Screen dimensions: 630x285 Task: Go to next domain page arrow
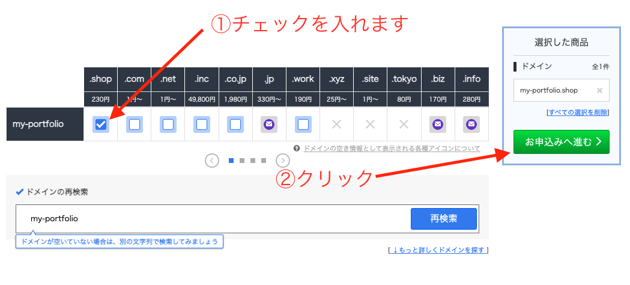(283, 161)
